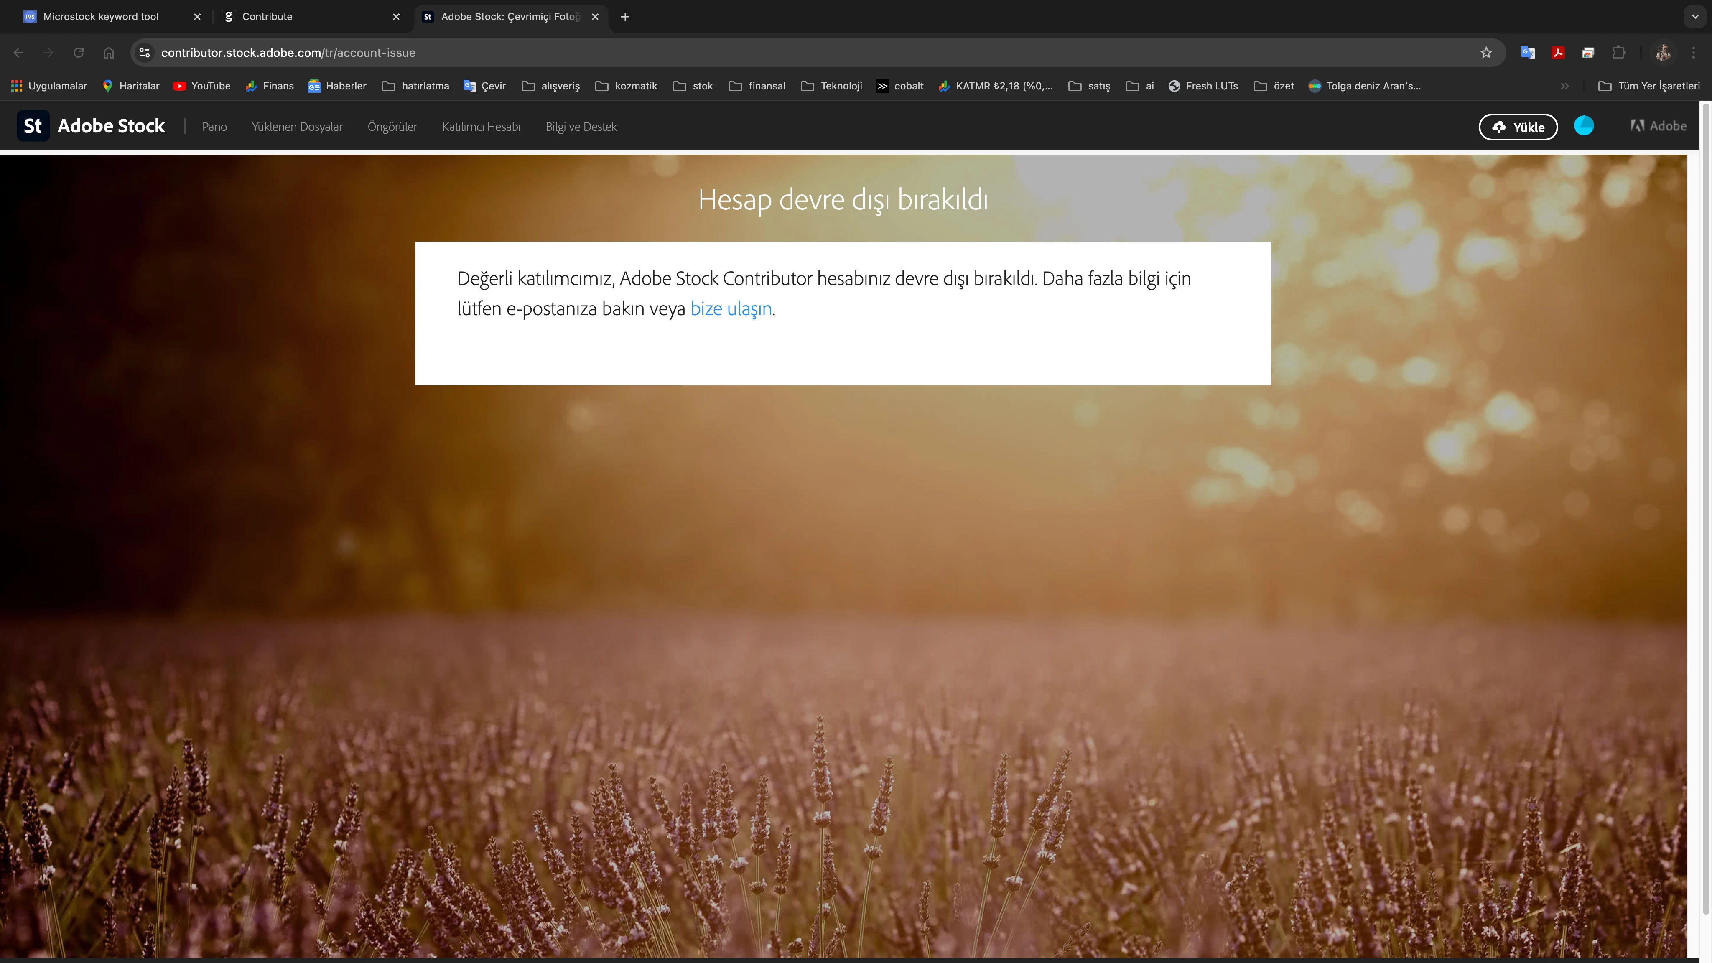
Task: Expand hidden bookmarks with double chevron
Action: 1564,86
